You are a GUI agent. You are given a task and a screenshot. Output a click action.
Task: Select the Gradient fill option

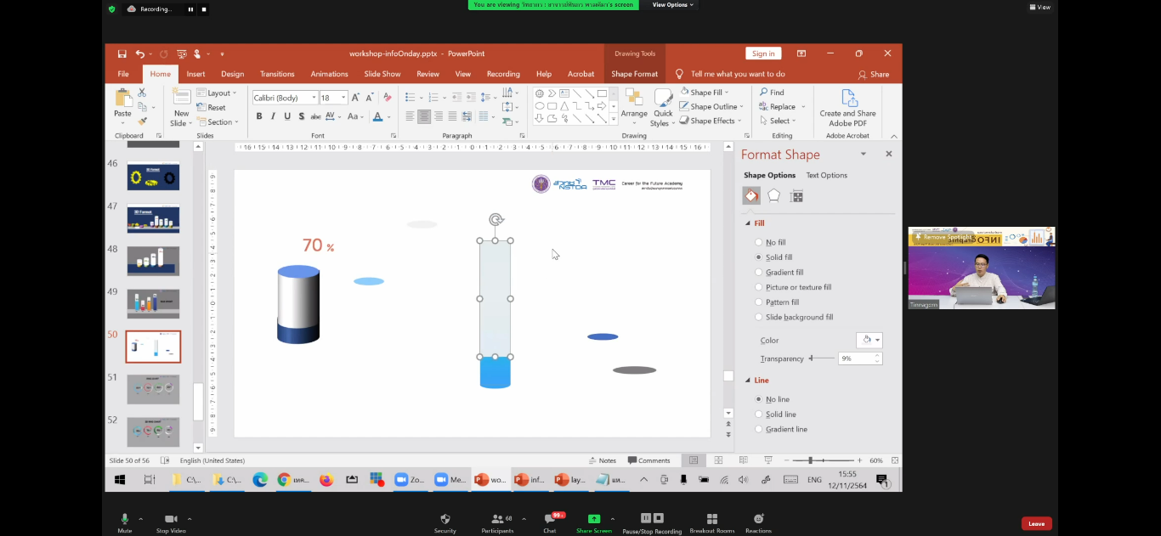tap(779, 273)
